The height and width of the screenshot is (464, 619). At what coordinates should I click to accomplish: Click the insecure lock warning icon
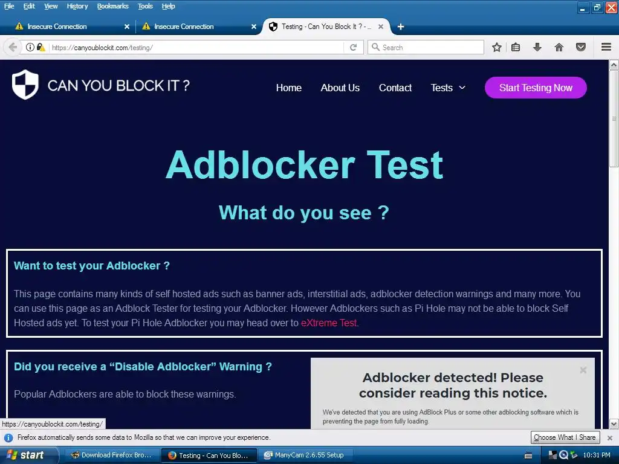click(x=41, y=47)
